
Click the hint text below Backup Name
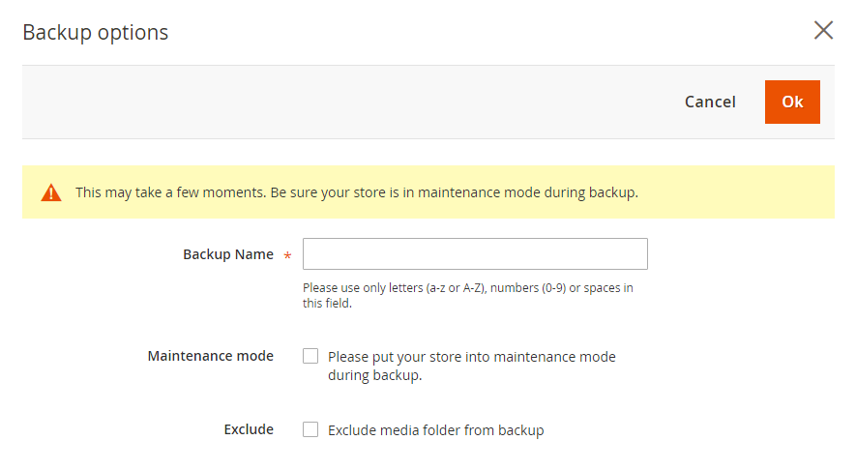coord(468,288)
